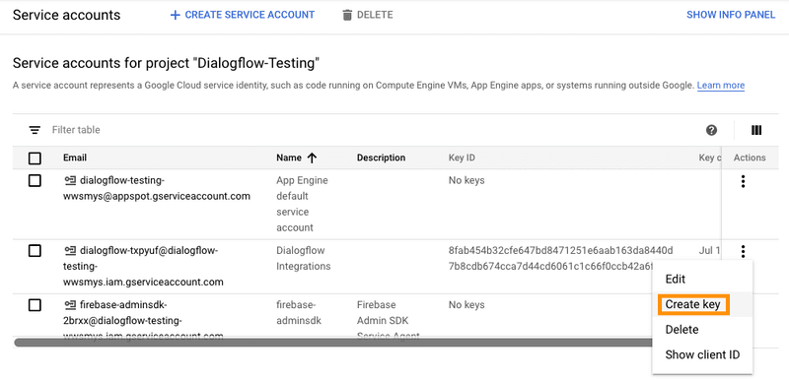Click the filter list icon
789x380 pixels.
point(35,130)
